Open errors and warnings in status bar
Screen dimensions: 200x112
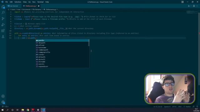pos(5,106)
